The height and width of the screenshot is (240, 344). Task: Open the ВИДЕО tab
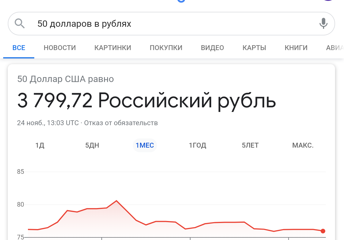[212, 48]
